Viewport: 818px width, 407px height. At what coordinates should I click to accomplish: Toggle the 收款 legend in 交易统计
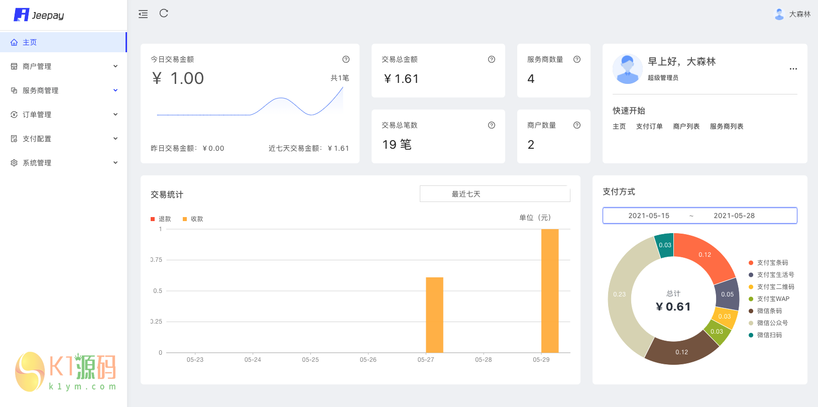pyautogui.click(x=193, y=219)
